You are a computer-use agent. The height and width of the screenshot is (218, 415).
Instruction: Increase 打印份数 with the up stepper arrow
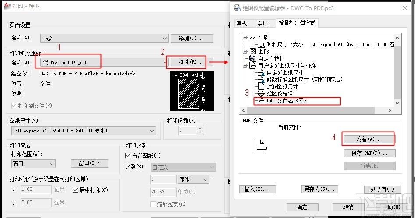pos(200,129)
